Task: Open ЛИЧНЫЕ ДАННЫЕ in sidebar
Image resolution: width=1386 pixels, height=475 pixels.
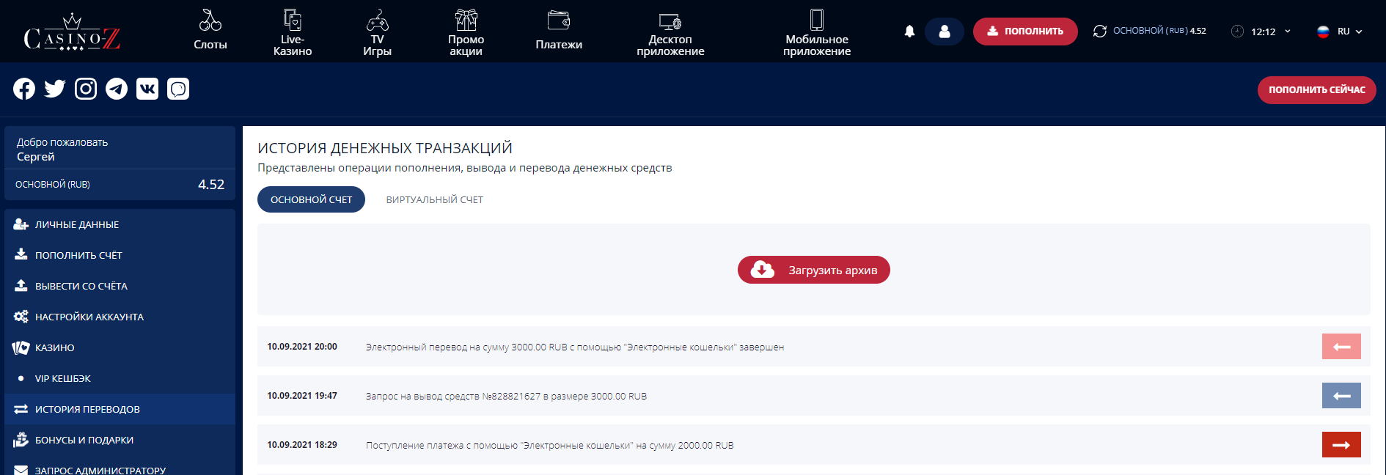Action: 120,224
